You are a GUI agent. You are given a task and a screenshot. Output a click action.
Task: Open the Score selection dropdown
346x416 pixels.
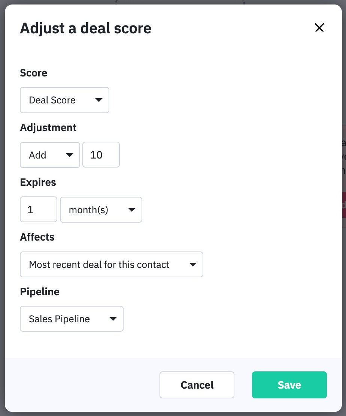(x=64, y=100)
